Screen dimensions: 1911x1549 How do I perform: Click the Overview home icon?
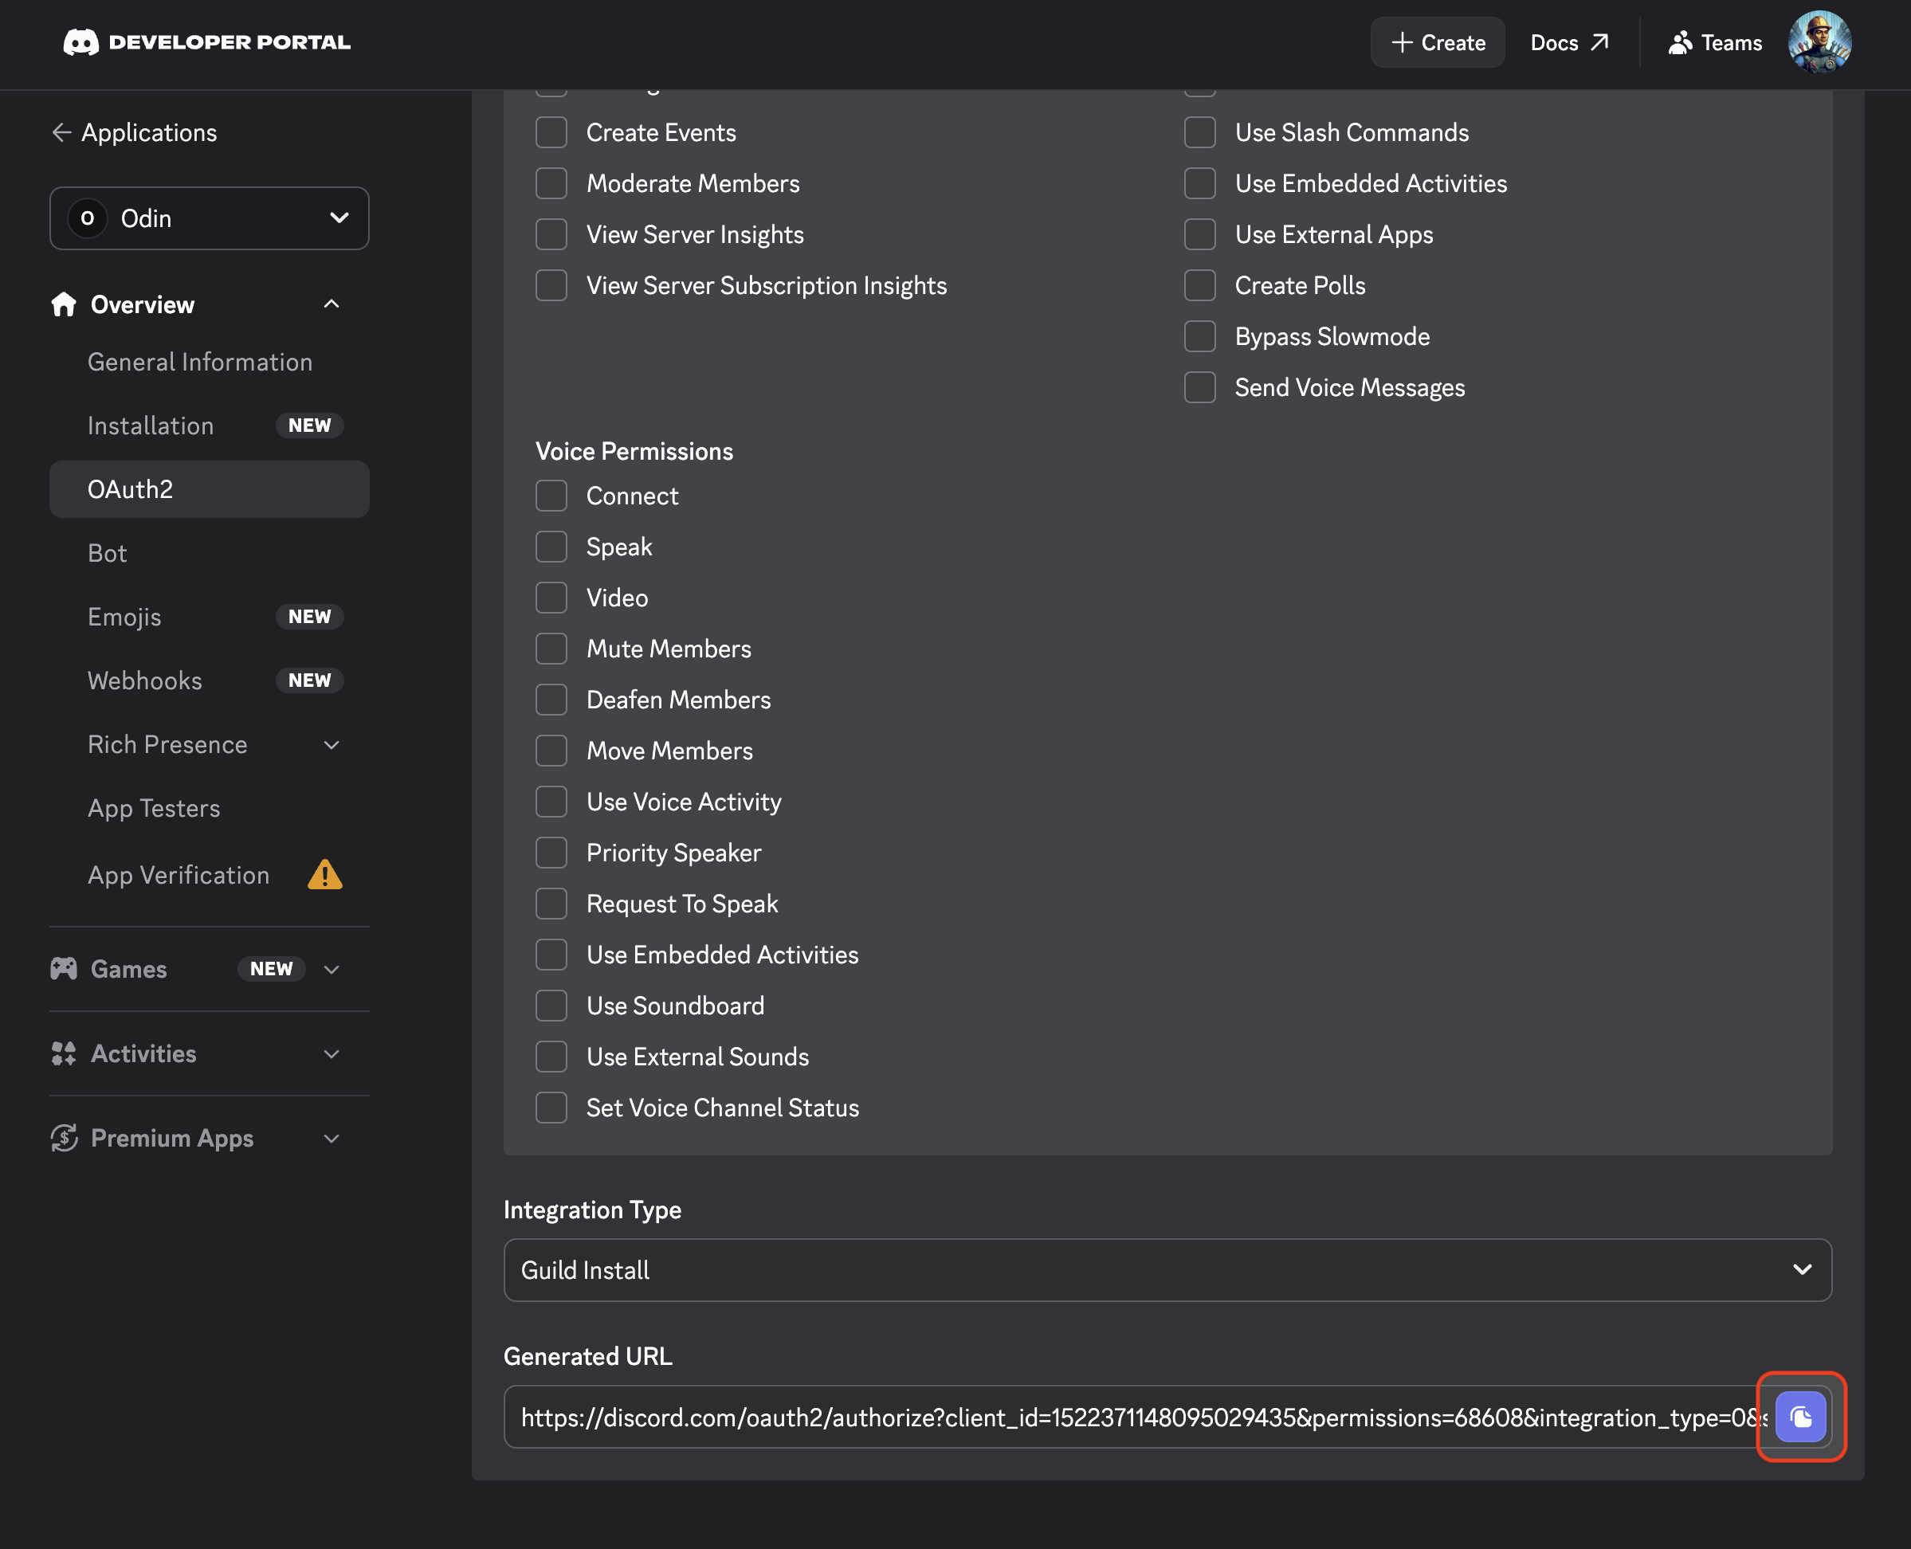63,304
